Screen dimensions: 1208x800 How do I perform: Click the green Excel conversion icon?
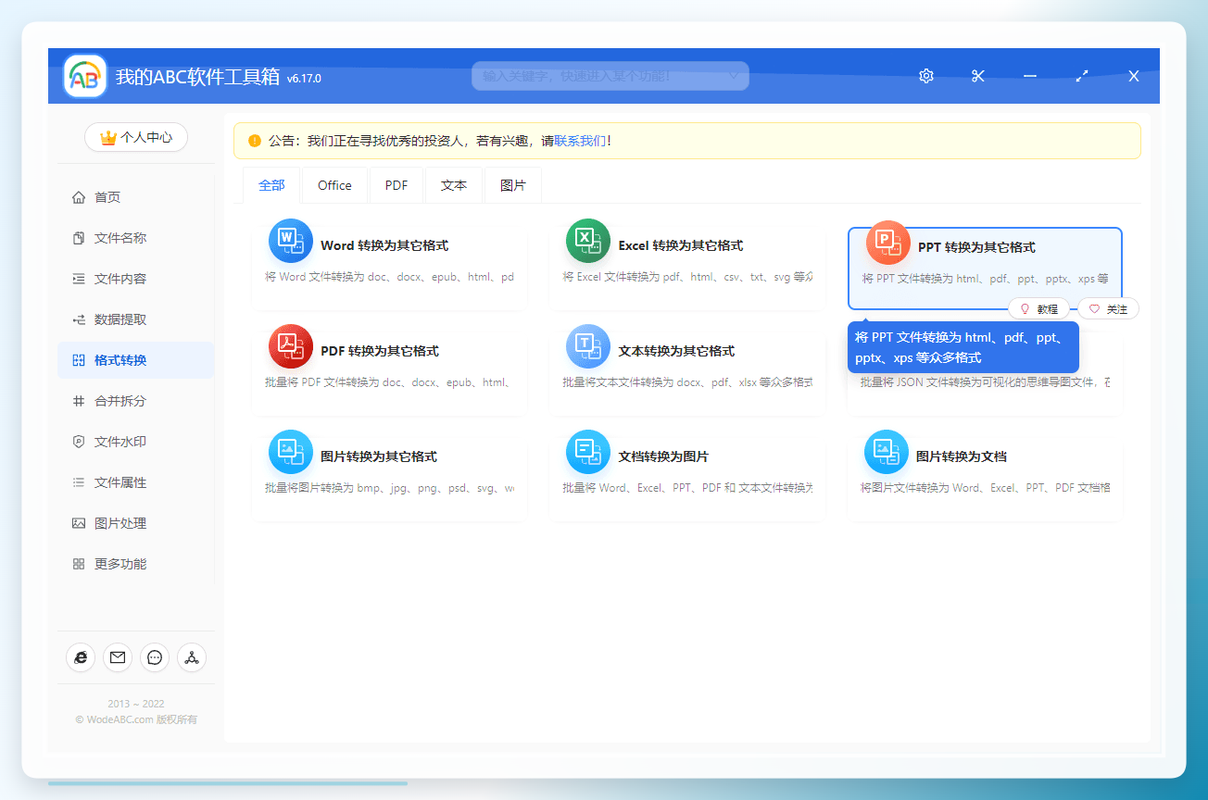click(x=588, y=241)
